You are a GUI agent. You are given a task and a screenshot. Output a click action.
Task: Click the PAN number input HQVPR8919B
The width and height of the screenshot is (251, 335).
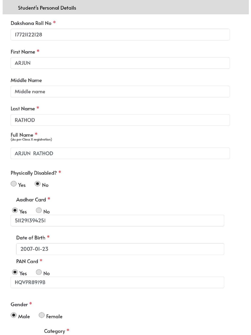coord(117,282)
